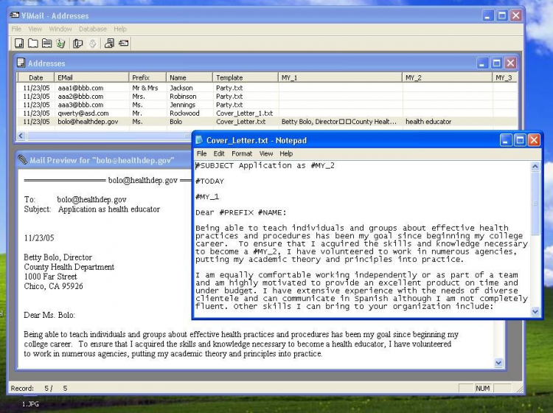Screen dimensions: 553x413
Task: Click the copy documents icon in the toolbar
Action: click(x=78, y=44)
